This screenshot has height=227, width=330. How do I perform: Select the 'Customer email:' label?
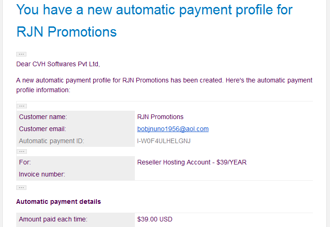point(43,129)
